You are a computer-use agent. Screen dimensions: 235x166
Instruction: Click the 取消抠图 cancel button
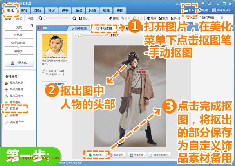pos(117,155)
